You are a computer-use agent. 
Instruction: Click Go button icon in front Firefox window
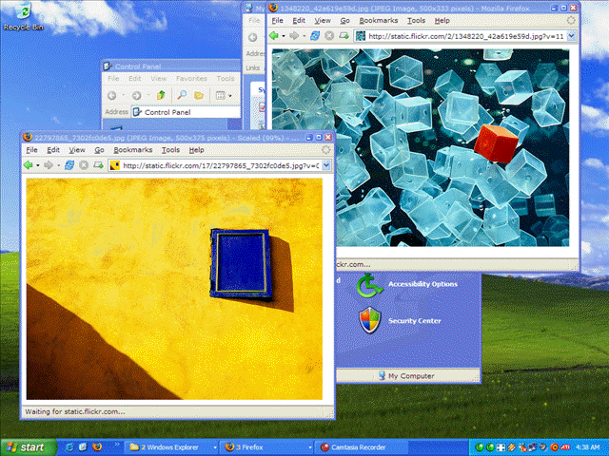(98, 165)
